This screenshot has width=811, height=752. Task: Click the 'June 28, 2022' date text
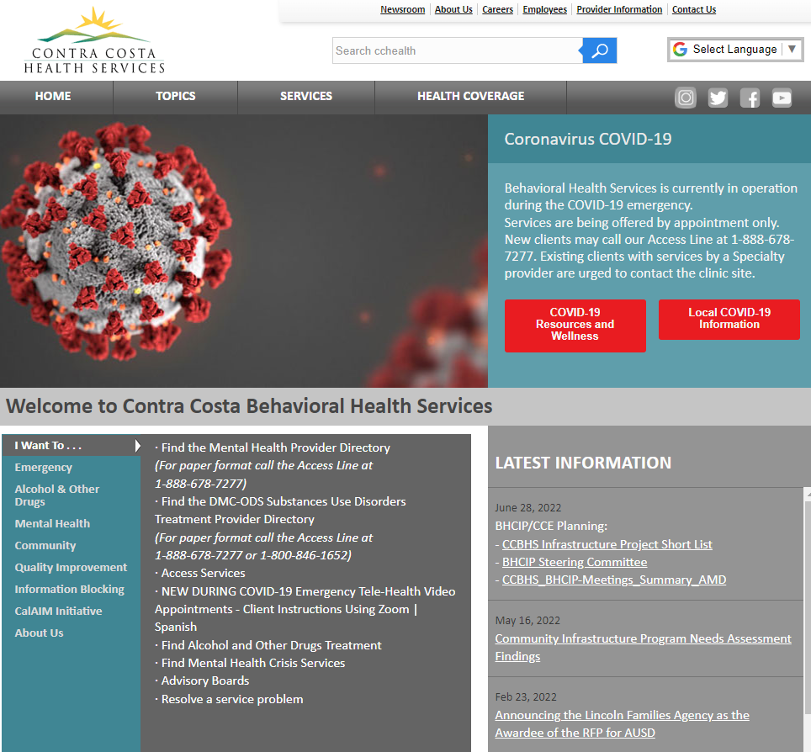(x=528, y=508)
